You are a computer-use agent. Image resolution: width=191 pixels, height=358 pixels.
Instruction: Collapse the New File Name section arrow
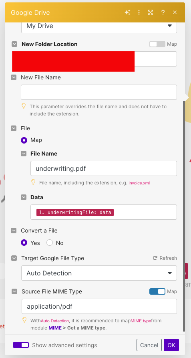point(14,77)
